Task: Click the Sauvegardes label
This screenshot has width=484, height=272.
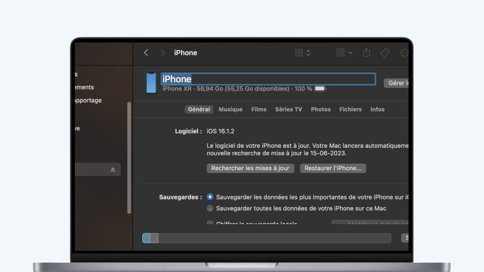Action: coord(180,197)
